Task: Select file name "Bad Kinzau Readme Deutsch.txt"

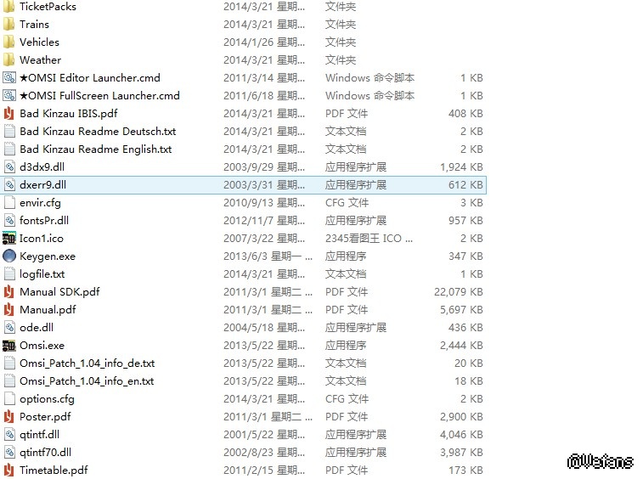Action: click(98, 132)
